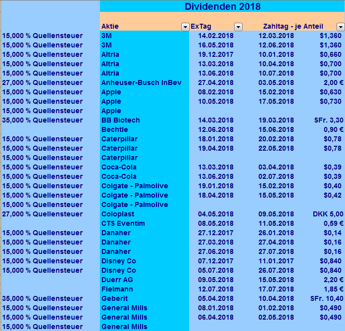The image size is (345, 331).
Task: Open the Zahltag - je Anteil filter dropdown
Action: click(x=341, y=27)
